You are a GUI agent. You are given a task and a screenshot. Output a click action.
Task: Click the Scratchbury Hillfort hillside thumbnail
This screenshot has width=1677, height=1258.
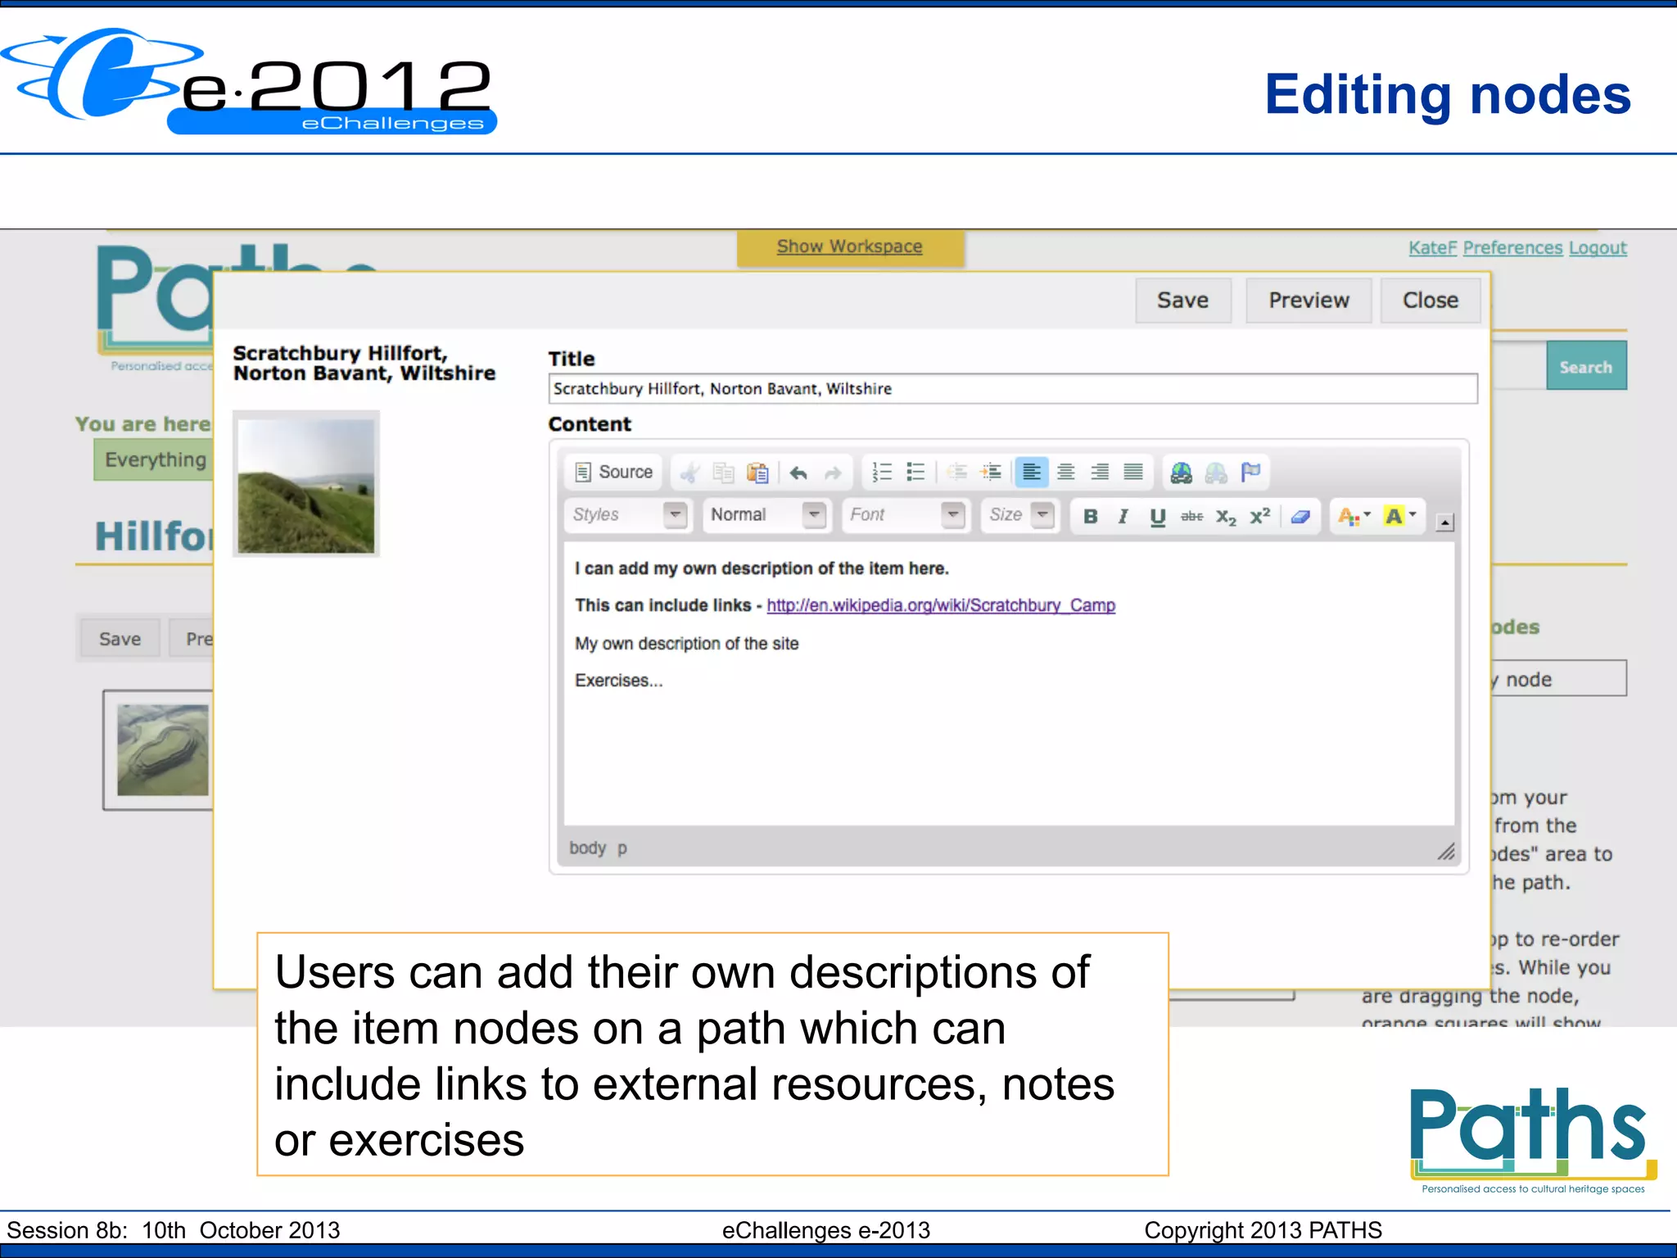[x=306, y=486]
